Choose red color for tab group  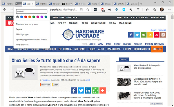point(26,17)
